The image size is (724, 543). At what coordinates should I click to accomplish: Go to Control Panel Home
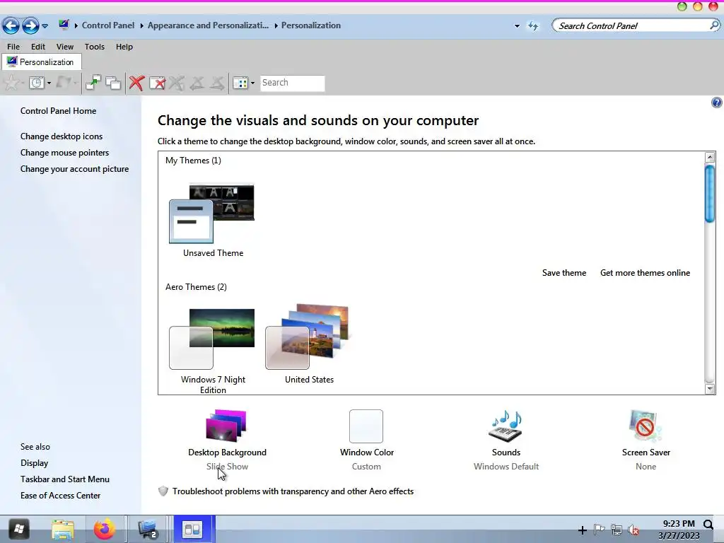point(58,111)
